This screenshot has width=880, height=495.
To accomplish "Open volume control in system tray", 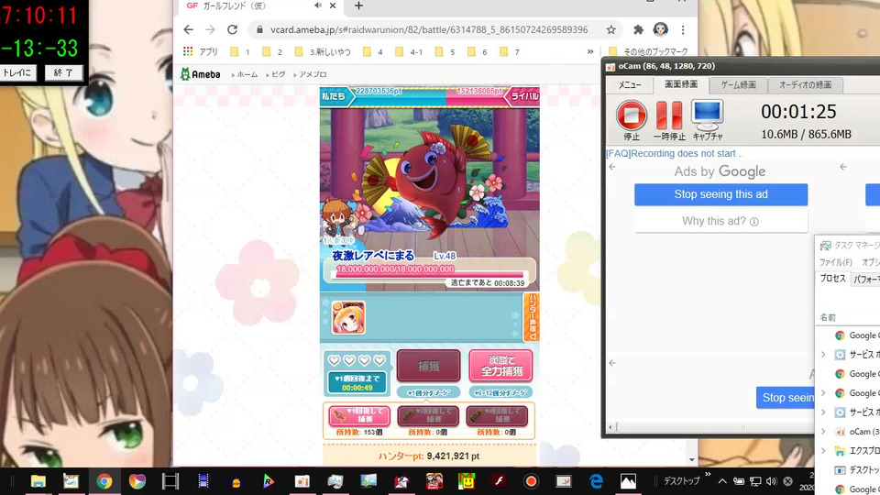I will (771, 481).
